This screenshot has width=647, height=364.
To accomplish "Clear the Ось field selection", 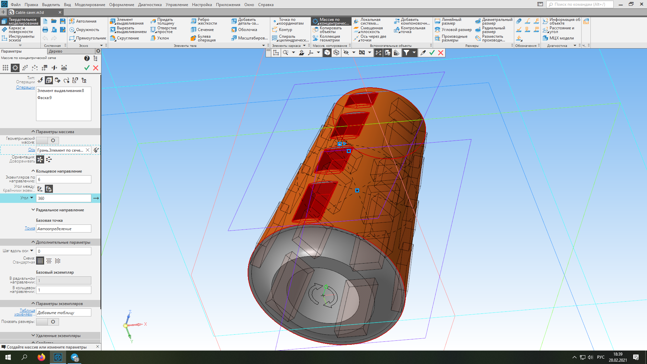I will 88,150.
